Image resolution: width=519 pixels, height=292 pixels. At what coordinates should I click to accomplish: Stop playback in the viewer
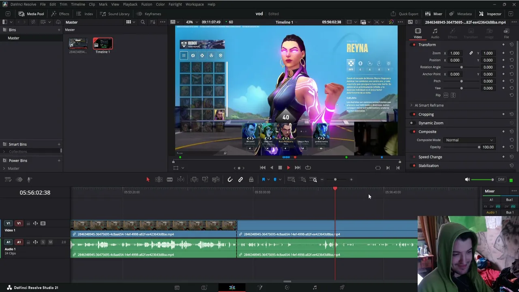pyautogui.click(x=280, y=167)
